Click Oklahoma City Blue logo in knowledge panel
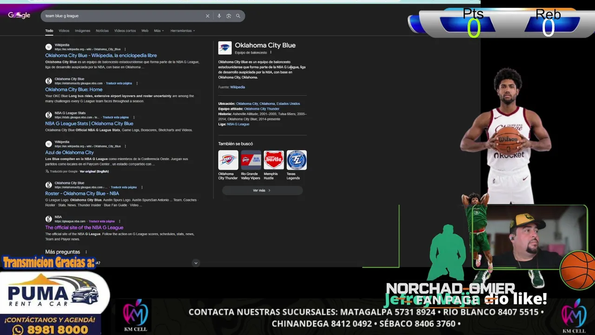Viewport: 595px width, 335px height. 225,48
